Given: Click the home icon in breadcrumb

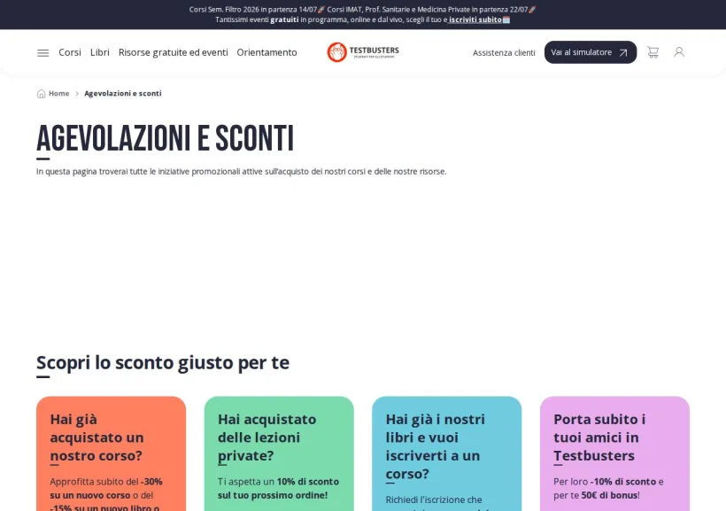Looking at the screenshot, I should [x=42, y=94].
